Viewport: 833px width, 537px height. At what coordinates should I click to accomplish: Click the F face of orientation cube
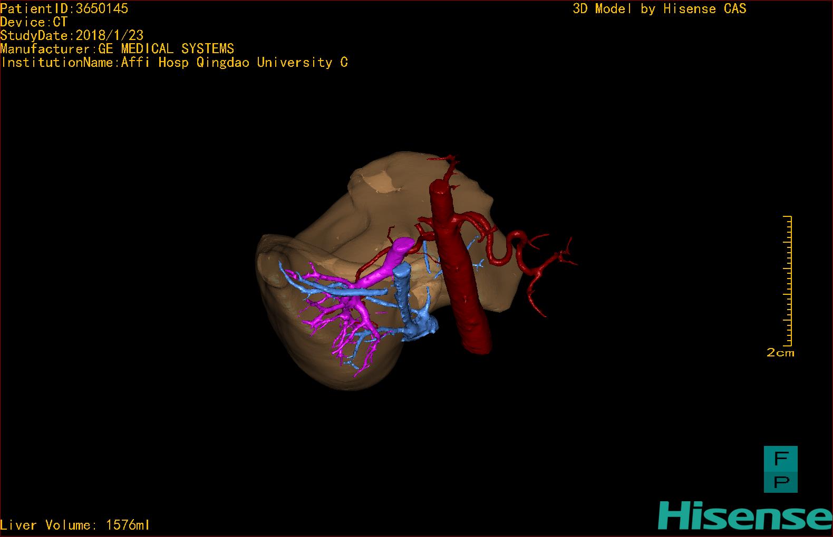[x=780, y=459]
